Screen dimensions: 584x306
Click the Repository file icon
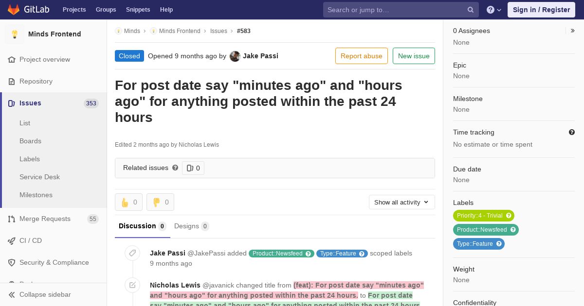pyautogui.click(x=12, y=81)
